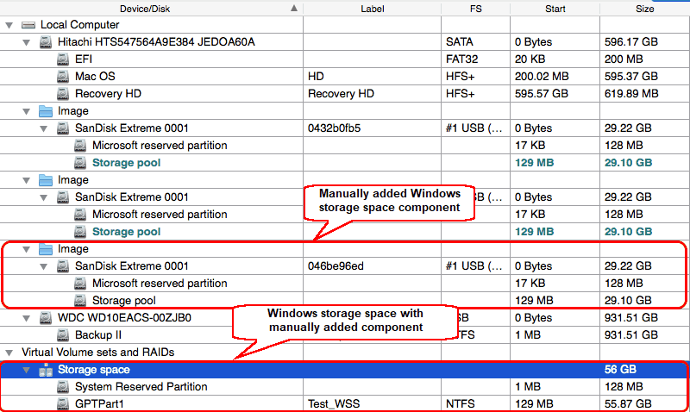Click the Storage space virtual volume icon
Image resolution: width=690 pixels, height=412 pixels.
click(x=46, y=370)
